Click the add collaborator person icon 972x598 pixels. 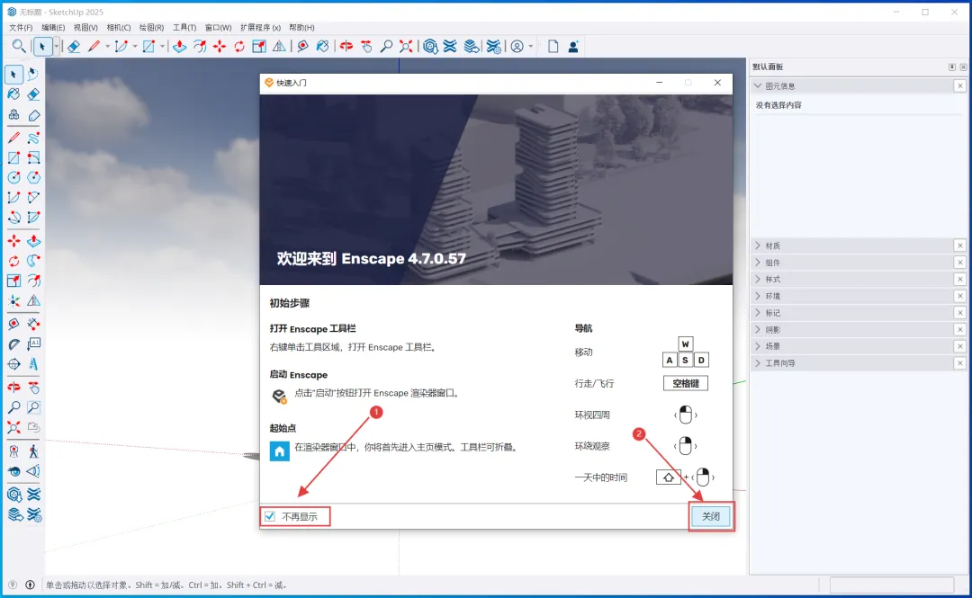click(x=573, y=46)
